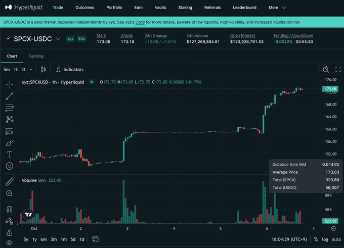The image size is (344, 248).
Task: Set chart range to 5y
Action: click(x=26, y=239)
